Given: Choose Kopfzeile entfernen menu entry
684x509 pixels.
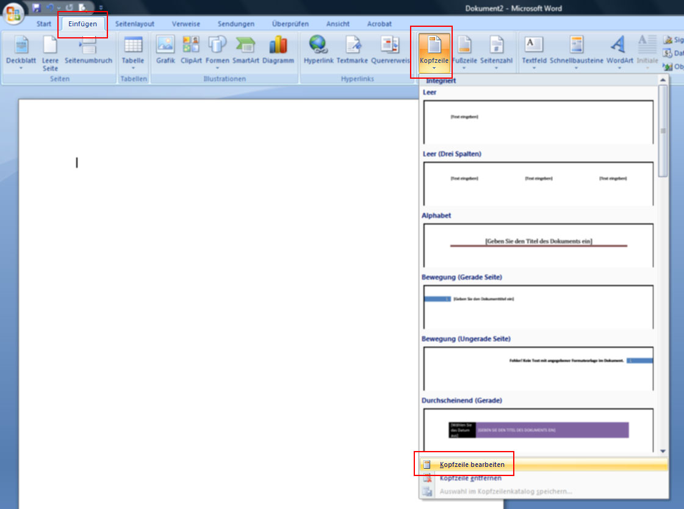Looking at the screenshot, I should pos(544,478).
